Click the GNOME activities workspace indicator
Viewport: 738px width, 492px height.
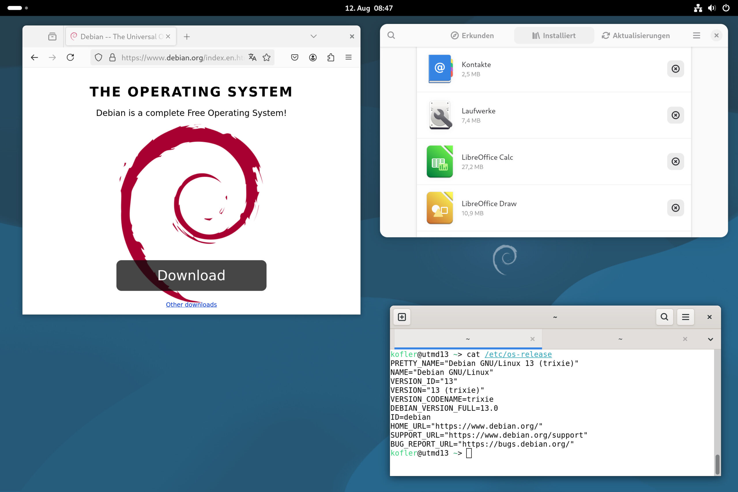[x=18, y=8]
